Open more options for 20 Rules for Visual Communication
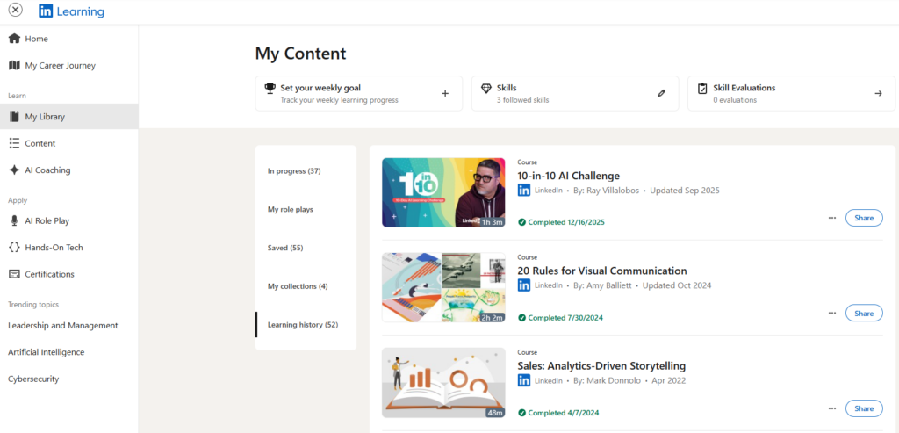This screenshot has width=899, height=433. [x=832, y=314]
